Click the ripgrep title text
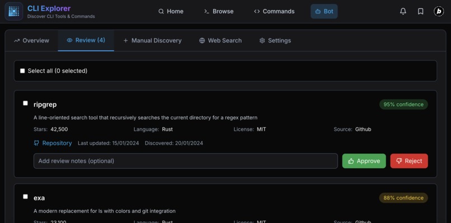The width and height of the screenshot is (451, 223). tap(45, 105)
